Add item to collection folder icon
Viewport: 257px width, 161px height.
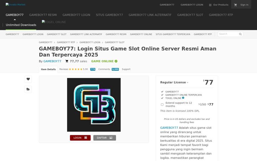point(28,89)
